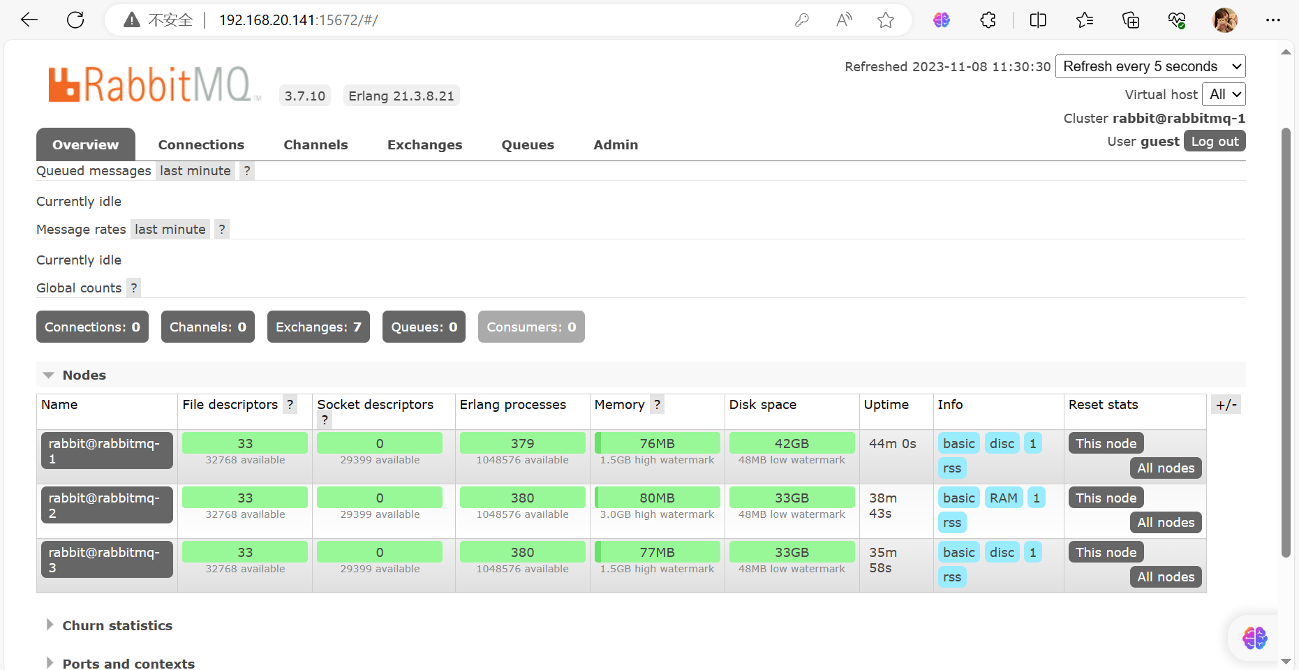Add page to favorites star icon

[886, 20]
